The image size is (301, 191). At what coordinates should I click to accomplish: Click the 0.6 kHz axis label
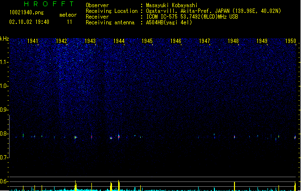tap(4, 181)
